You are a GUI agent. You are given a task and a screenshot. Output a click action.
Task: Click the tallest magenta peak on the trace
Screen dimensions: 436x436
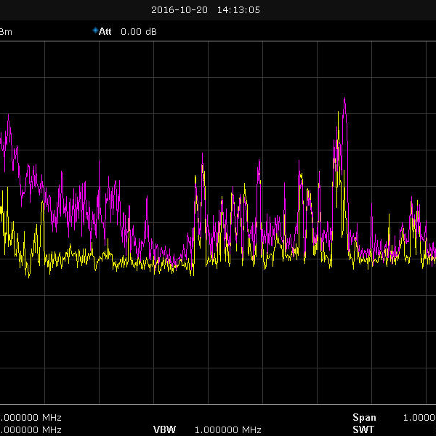(x=344, y=100)
